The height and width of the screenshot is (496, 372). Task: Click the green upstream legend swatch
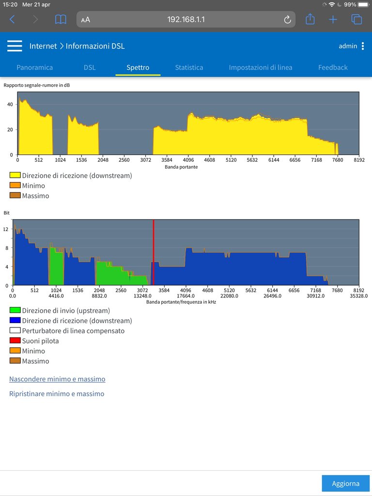[x=15, y=310]
